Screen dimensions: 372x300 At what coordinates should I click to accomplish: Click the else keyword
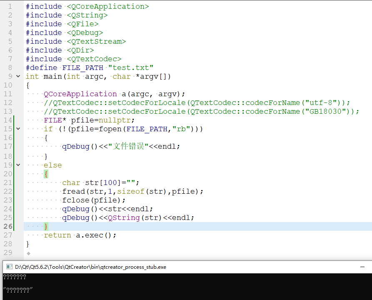pyautogui.click(x=52, y=165)
